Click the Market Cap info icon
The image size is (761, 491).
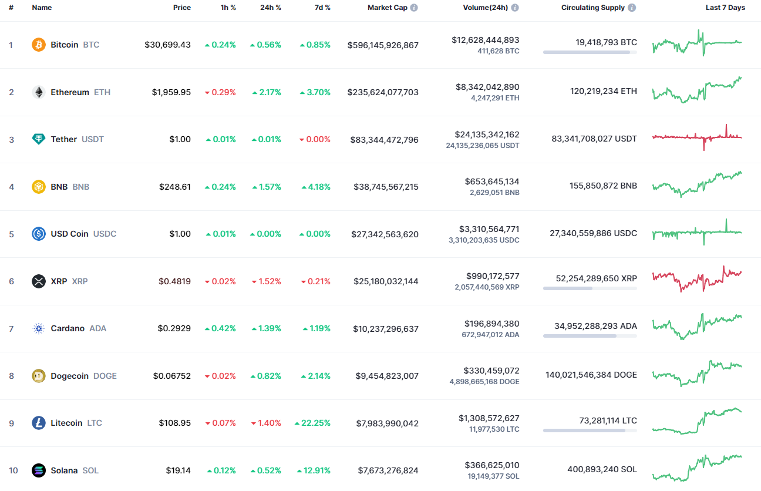(414, 8)
